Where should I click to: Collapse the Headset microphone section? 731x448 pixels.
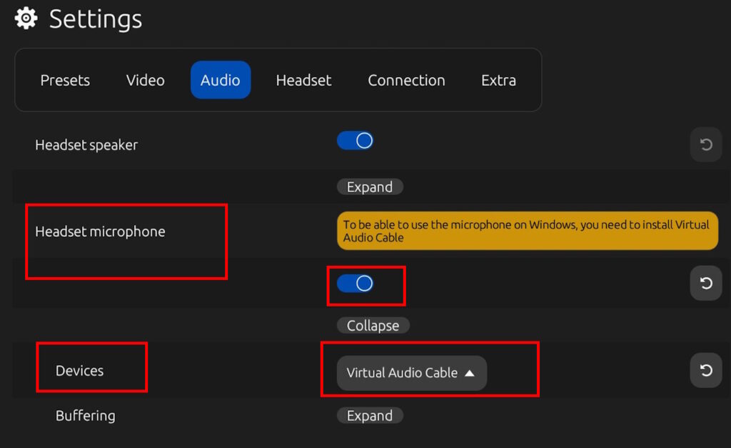pyautogui.click(x=373, y=325)
